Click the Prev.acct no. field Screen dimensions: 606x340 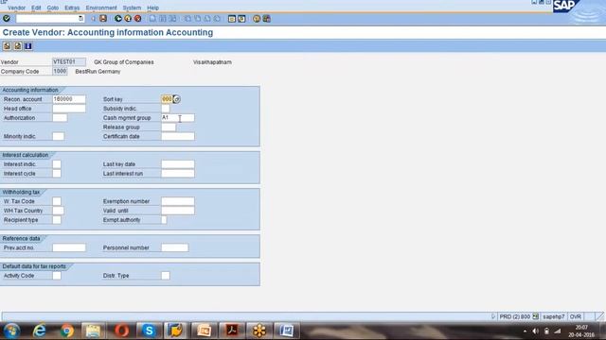click(69, 247)
